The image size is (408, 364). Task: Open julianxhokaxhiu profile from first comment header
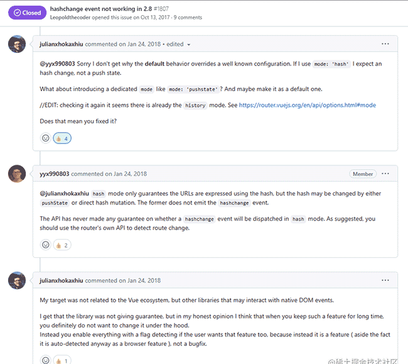[x=62, y=44]
